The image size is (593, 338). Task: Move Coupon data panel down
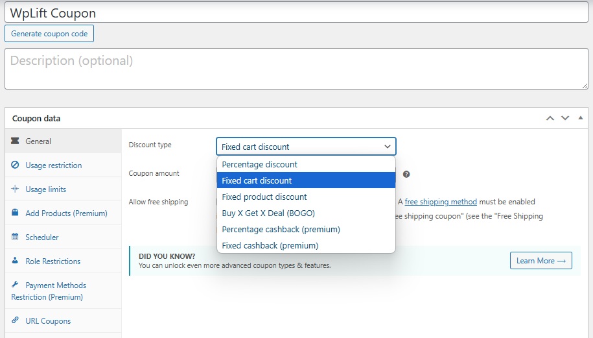point(565,118)
